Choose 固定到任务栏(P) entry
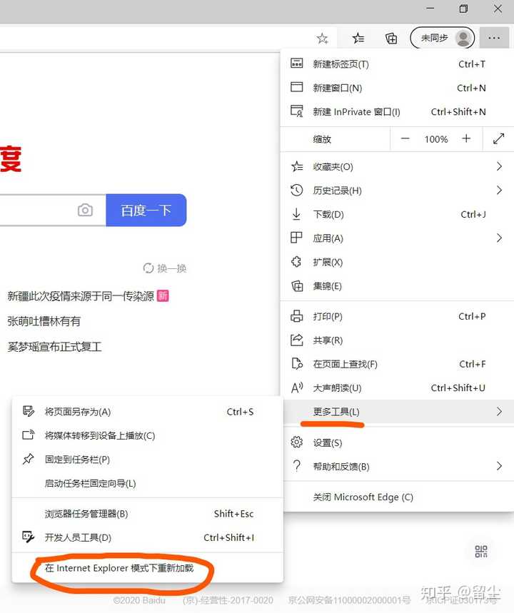This screenshot has height=613, width=514. 148,460
